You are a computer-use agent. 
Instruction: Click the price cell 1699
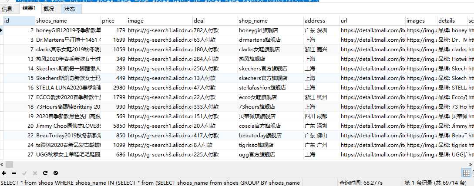114,40
